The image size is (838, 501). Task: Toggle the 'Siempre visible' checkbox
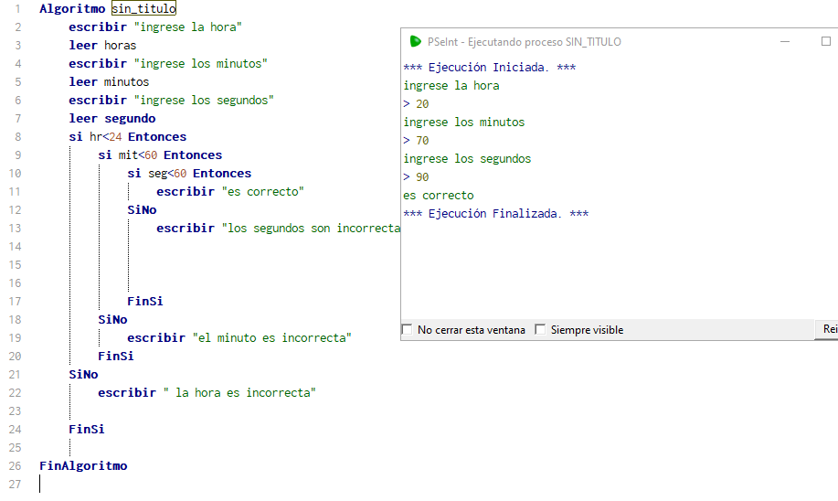540,330
